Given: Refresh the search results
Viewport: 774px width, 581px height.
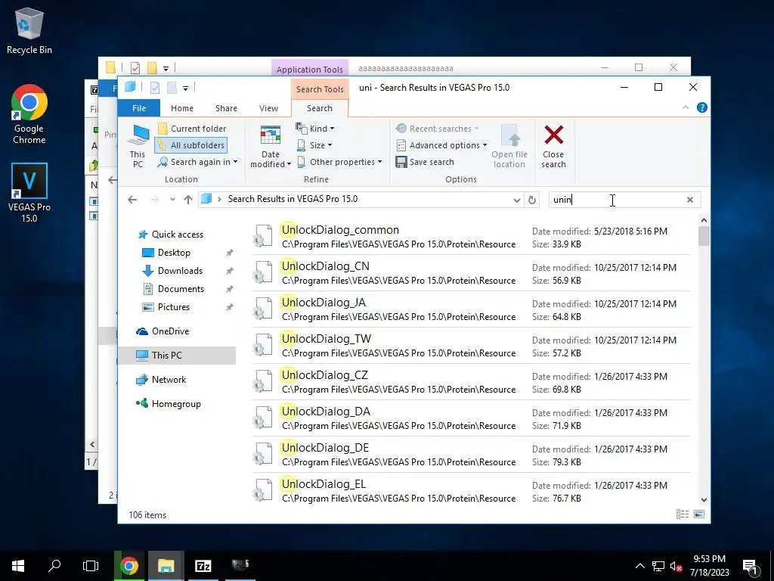Looking at the screenshot, I should click(x=531, y=200).
